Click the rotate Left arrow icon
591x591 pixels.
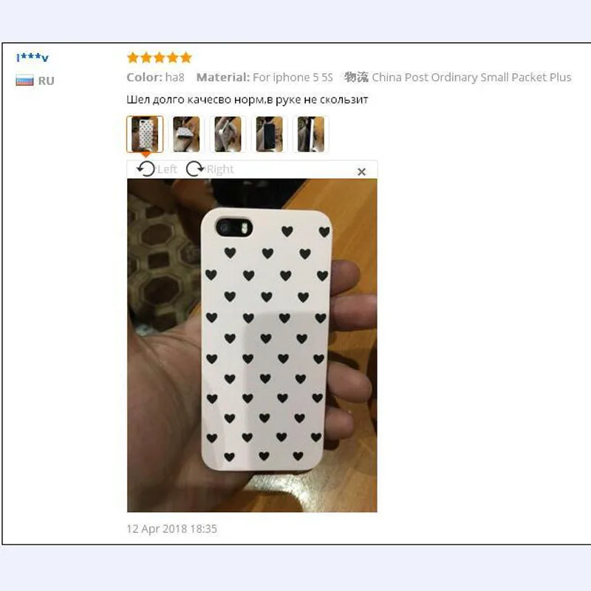146,169
